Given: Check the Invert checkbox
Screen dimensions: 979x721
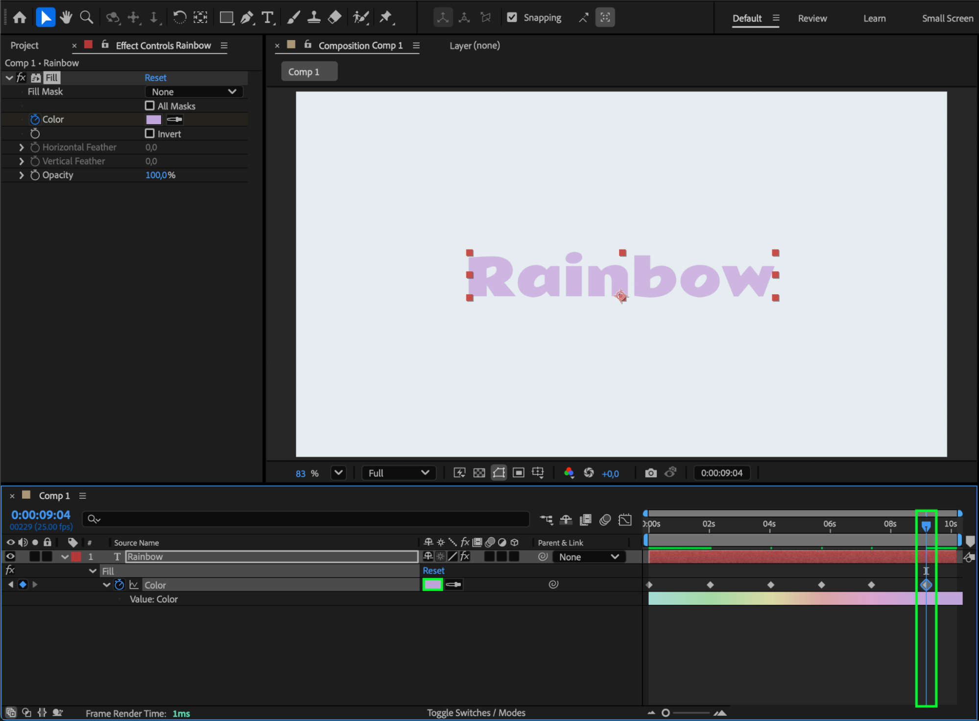Looking at the screenshot, I should coord(150,134).
